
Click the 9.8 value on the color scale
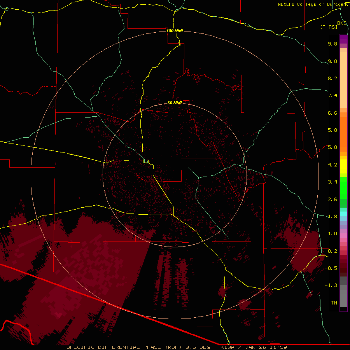coord(332,44)
